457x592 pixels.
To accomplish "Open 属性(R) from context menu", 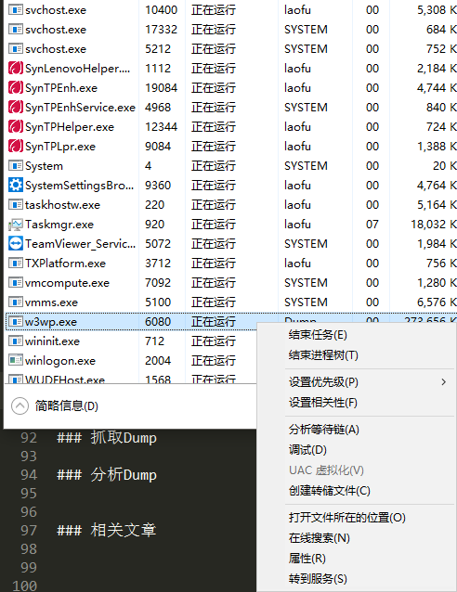I will [x=307, y=559].
